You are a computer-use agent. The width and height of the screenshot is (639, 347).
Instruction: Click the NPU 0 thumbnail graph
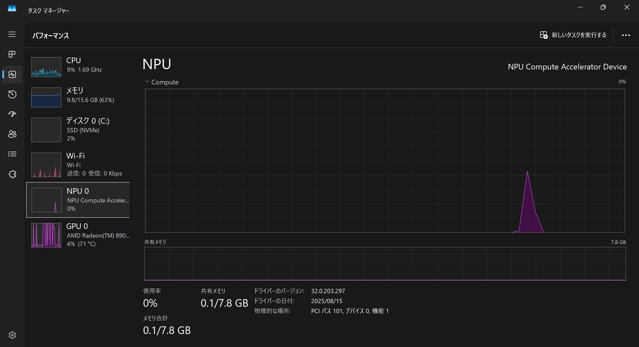point(46,200)
